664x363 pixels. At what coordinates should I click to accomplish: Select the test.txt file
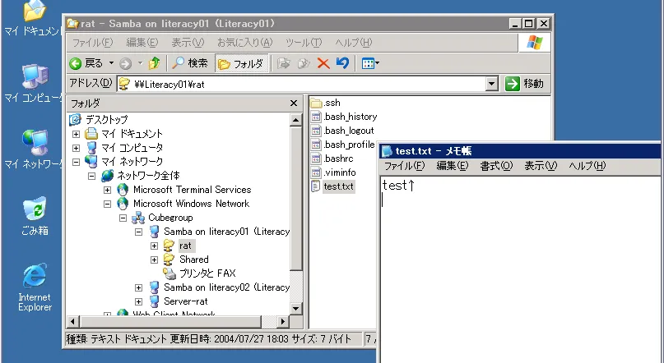click(x=332, y=186)
